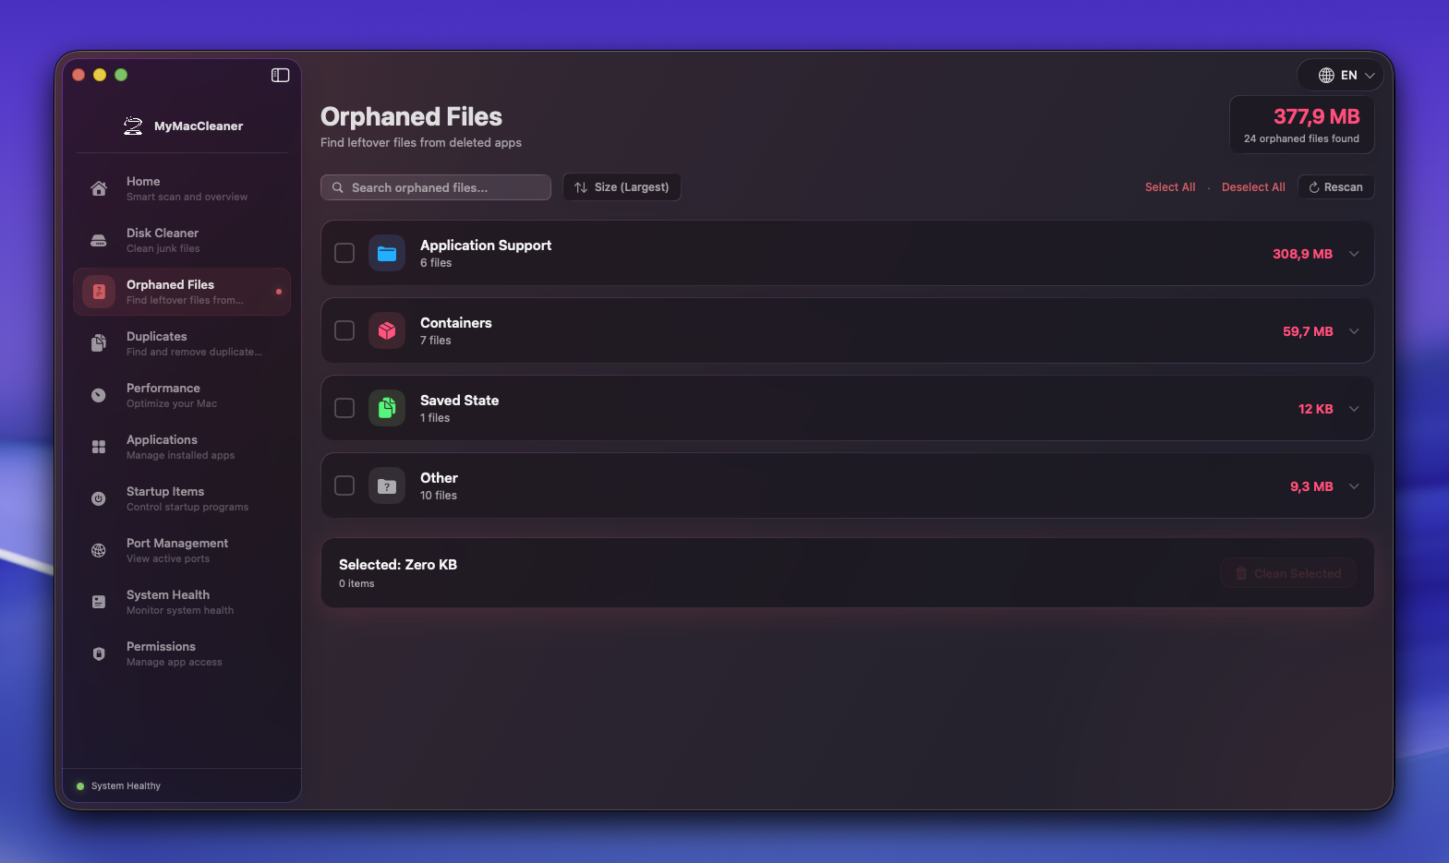Click Deselect All link

click(1253, 187)
